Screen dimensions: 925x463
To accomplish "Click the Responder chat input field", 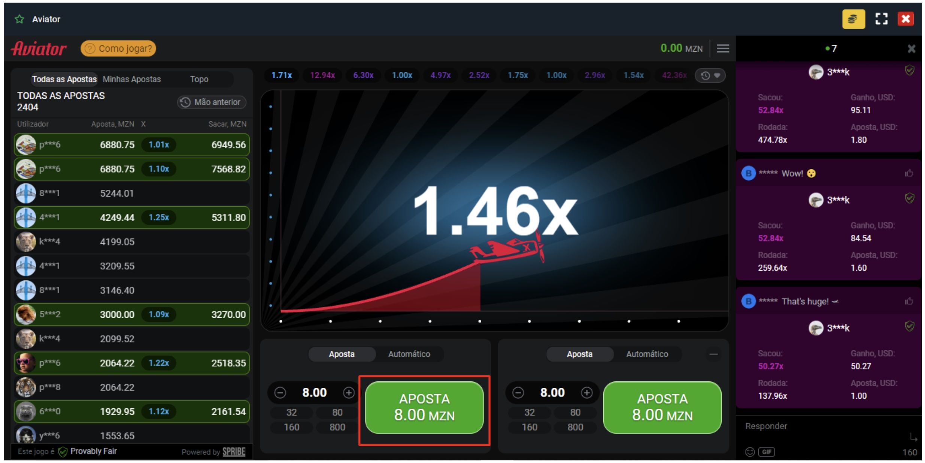I will 824,426.
